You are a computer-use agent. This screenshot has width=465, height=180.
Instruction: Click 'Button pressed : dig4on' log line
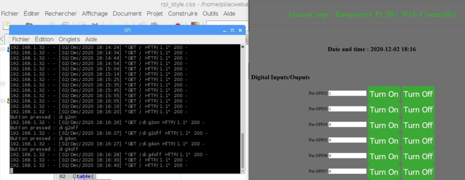click(x=43, y=138)
